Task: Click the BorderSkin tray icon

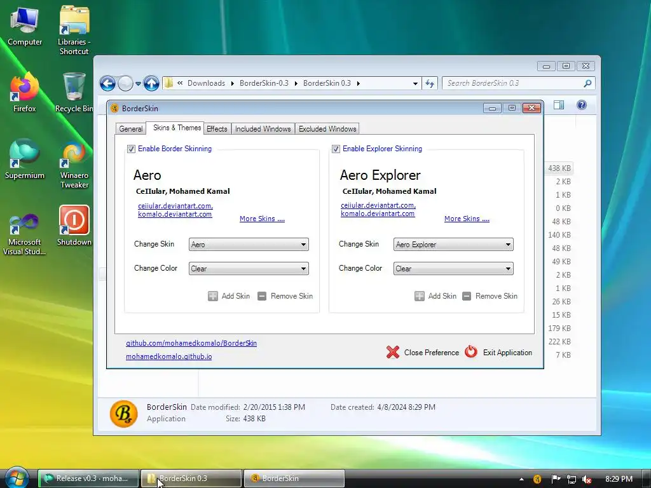Action: (537, 479)
